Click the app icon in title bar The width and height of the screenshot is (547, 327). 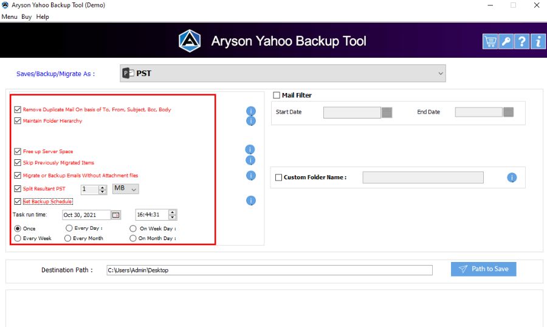[5, 5]
